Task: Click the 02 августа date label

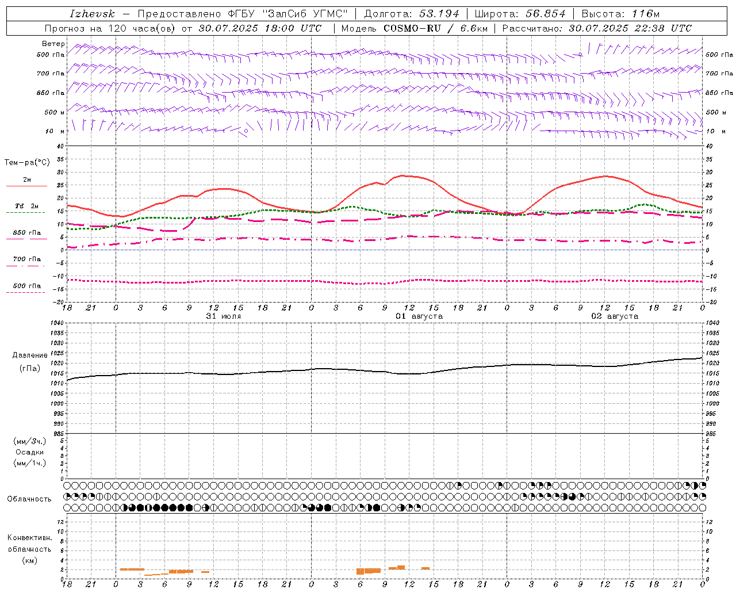Action: pos(615,316)
